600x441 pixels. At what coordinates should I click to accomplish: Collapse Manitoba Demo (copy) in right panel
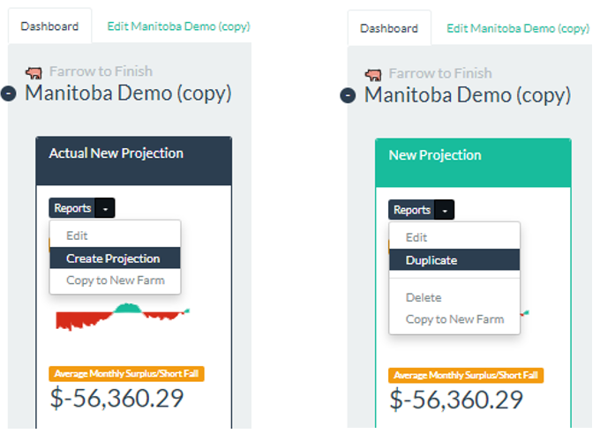348,95
